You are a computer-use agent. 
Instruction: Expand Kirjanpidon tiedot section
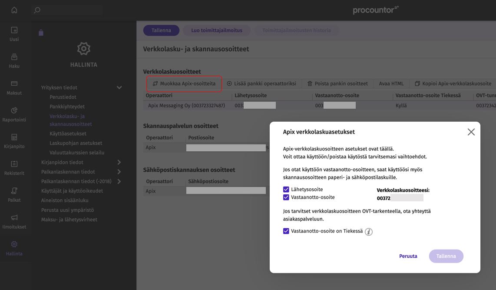coord(119,162)
